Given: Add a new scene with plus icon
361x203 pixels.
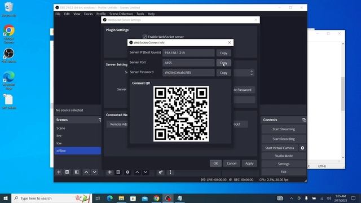Looking at the screenshot, I should 59,172.
